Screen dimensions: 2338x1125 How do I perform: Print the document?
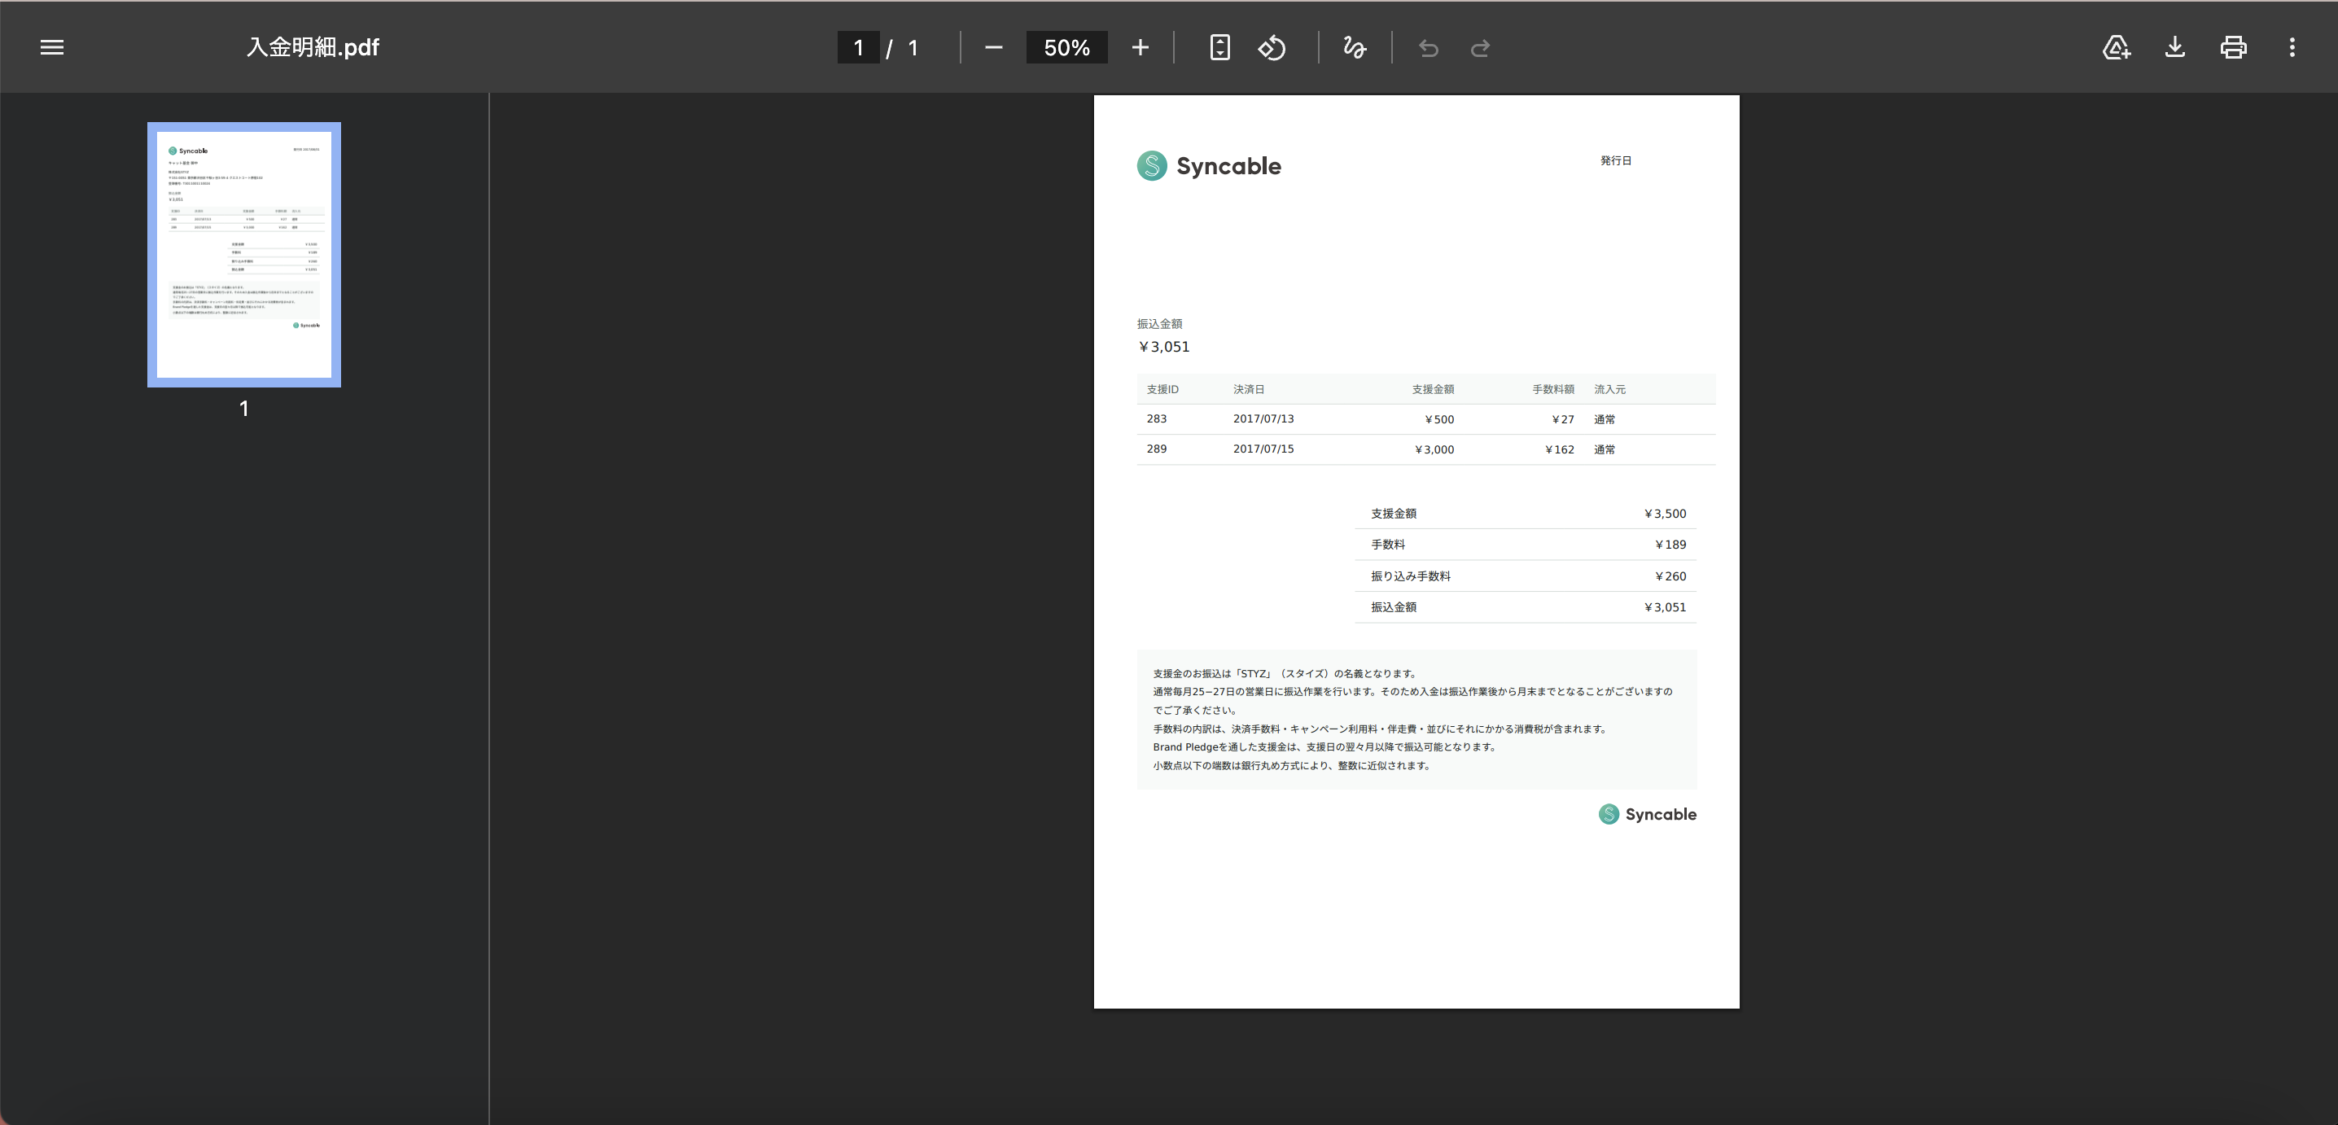point(2233,47)
